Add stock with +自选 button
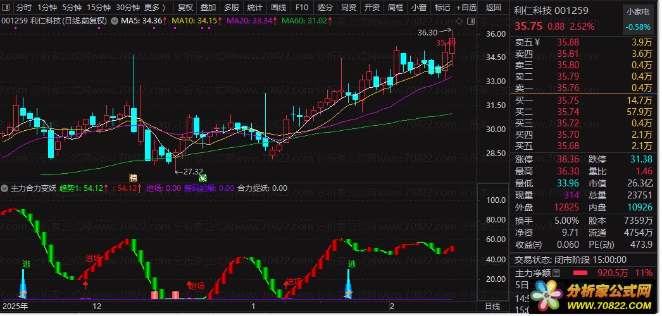662x316 pixels. [466, 8]
